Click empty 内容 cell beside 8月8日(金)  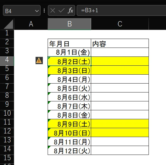(120, 115)
